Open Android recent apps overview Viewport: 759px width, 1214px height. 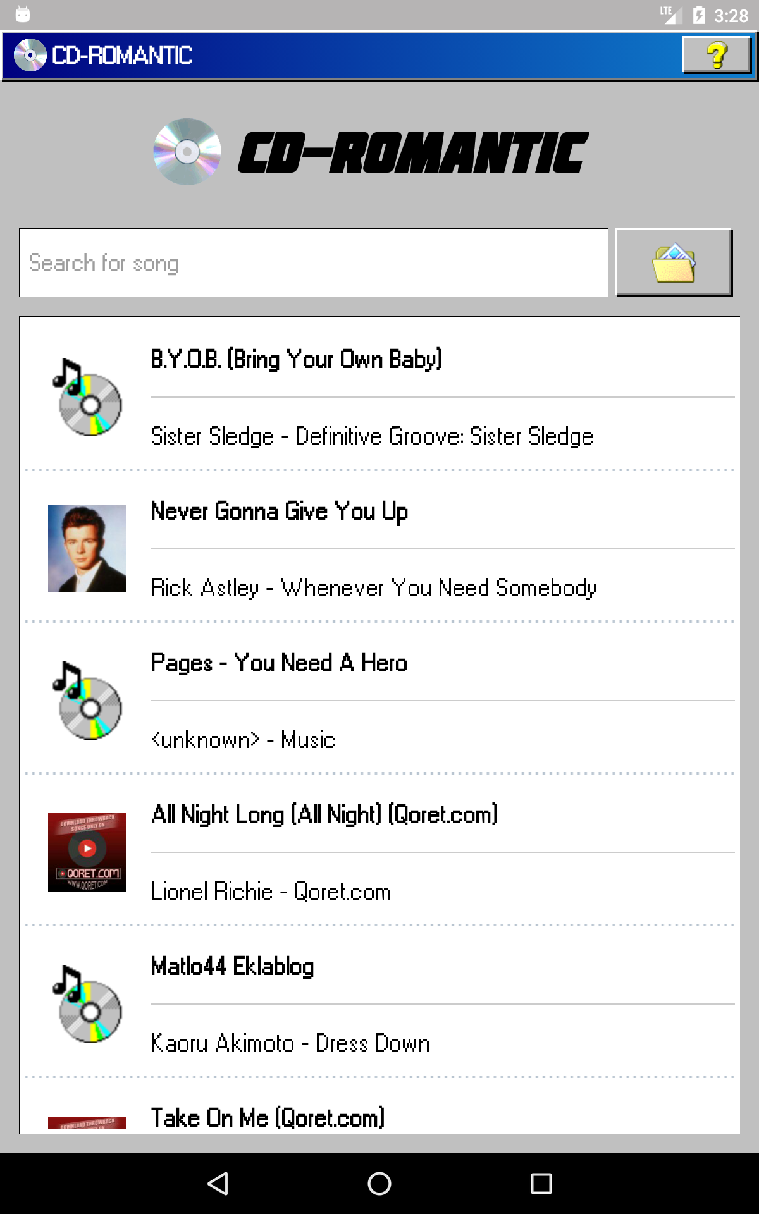pos(541,1184)
